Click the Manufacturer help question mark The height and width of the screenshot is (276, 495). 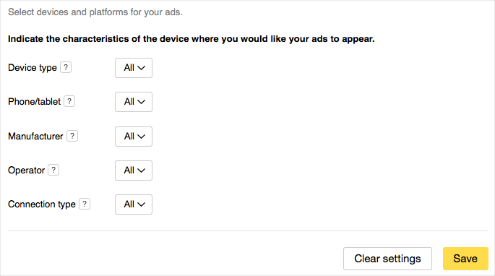pyautogui.click(x=72, y=136)
